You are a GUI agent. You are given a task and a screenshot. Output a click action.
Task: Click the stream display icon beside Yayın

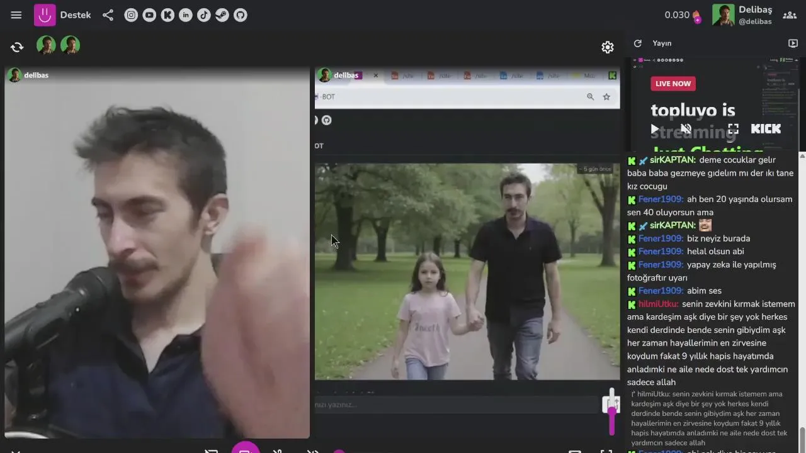[793, 43]
